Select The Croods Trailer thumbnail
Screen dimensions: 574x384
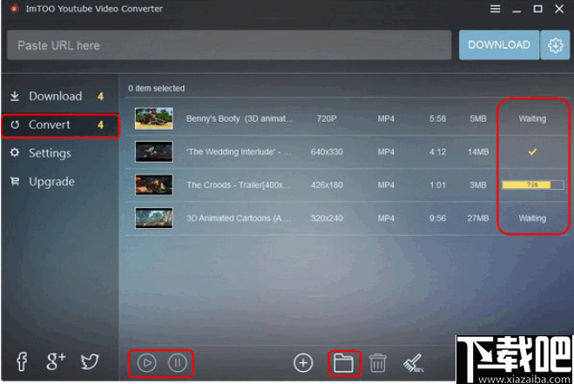(x=154, y=185)
